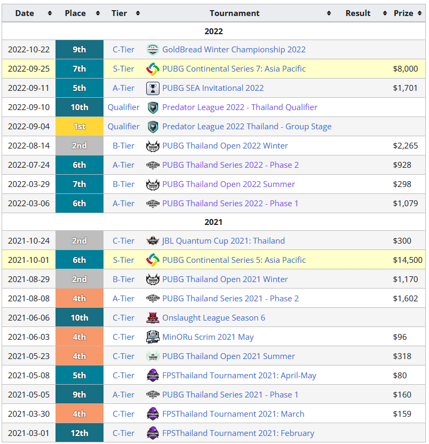
Task: Click B-Tier link in the 2022-08-14 row
Action: [x=124, y=146]
